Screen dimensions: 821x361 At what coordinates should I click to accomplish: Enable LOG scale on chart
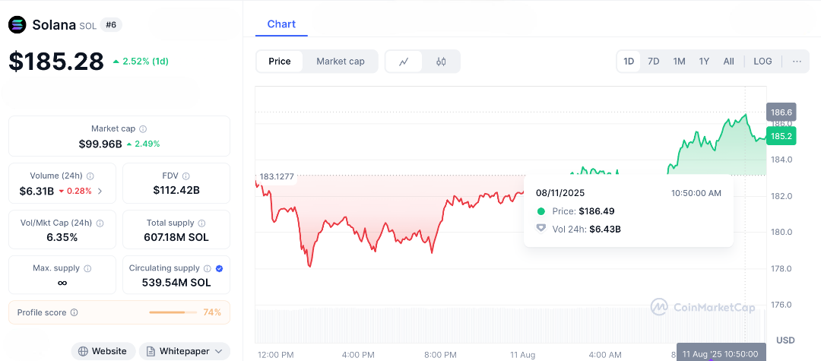point(762,62)
